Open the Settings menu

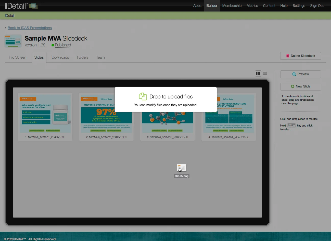pos(299,6)
